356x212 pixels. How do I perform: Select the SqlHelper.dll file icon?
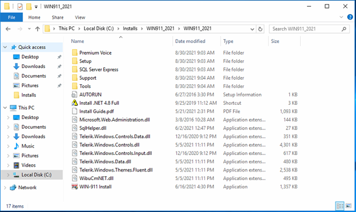tap(75, 128)
